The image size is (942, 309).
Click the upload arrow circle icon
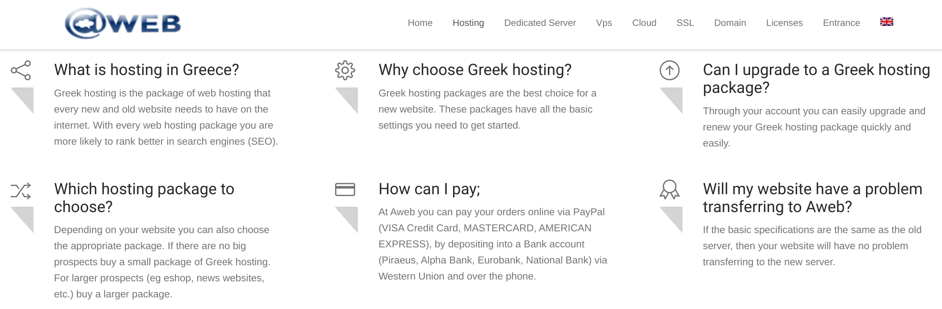tap(670, 70)
